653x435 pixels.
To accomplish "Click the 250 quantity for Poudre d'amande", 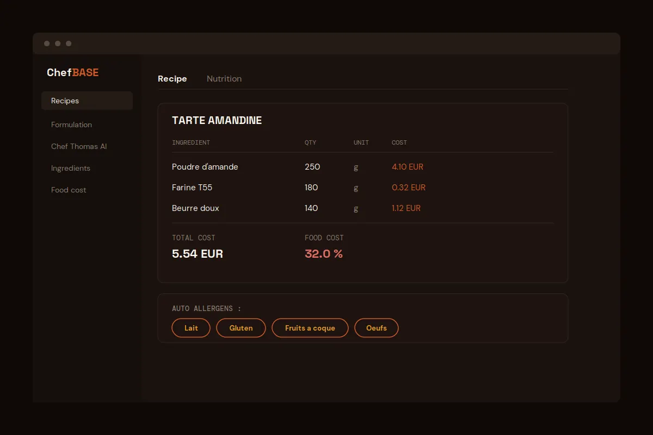I will coord(312,167).
